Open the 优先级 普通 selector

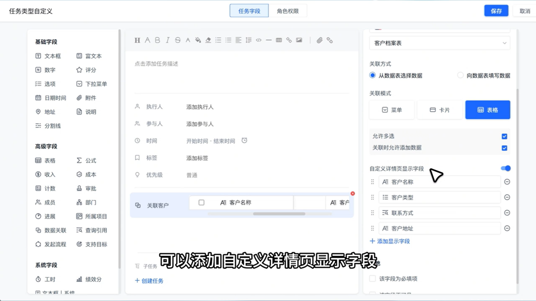point(192,175)
